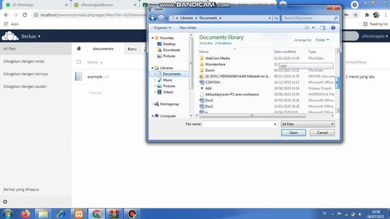Select Pictures under Libraries
The width and height of the screenshot is (390, 219).
[x=169, y=86]
